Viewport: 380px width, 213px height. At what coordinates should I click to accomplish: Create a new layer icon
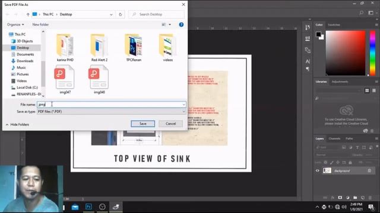coord(363,198)
